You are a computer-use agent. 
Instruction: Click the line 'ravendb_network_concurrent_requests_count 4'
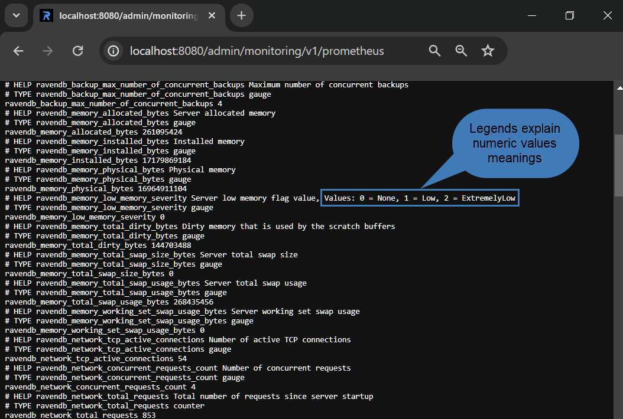click(x=100, y=387)
